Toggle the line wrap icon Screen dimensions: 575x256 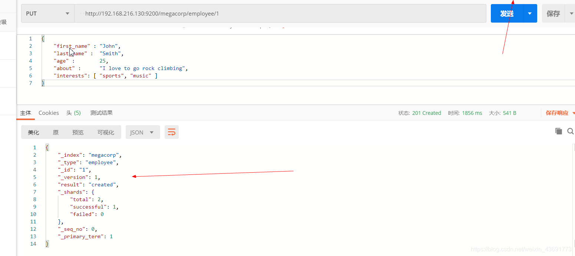click(x=172, y=132)
